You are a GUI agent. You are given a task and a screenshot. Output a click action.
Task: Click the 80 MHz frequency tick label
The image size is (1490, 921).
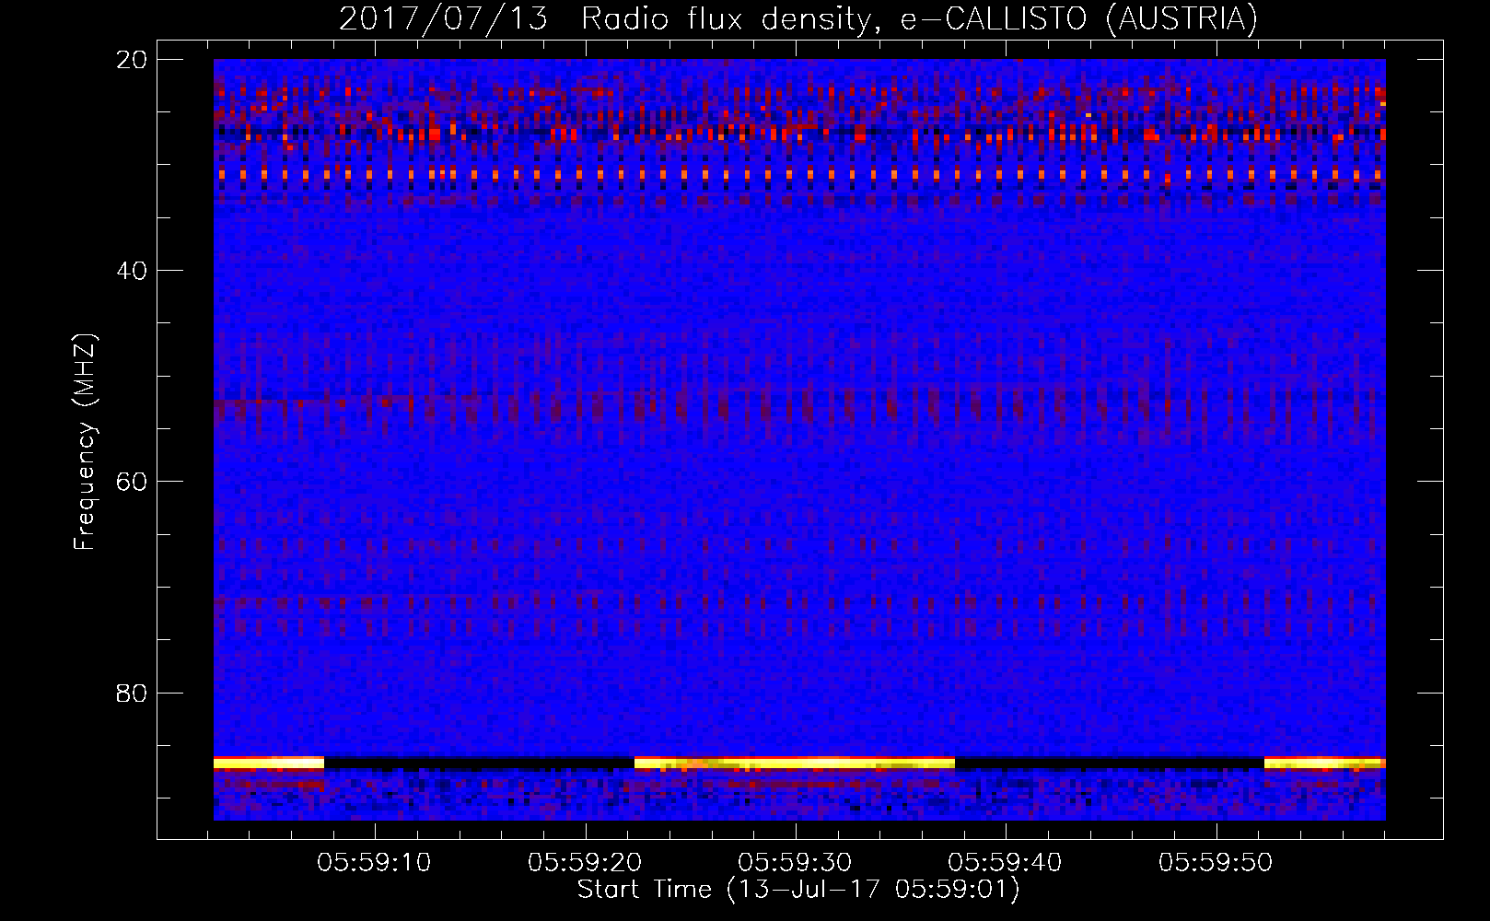[x=132, y=692]
